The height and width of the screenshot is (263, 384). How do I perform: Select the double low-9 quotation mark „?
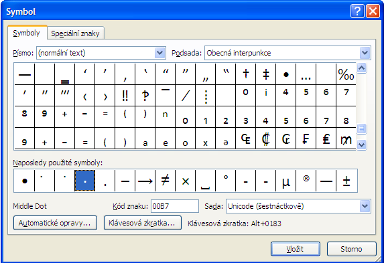click(206, 74)
